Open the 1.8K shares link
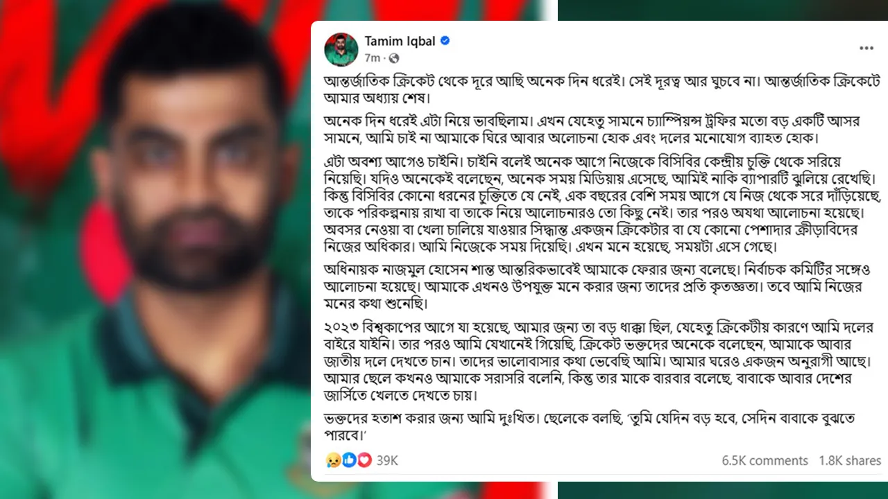The height and width of the screenshot is (499, 888). coord(850,461)
